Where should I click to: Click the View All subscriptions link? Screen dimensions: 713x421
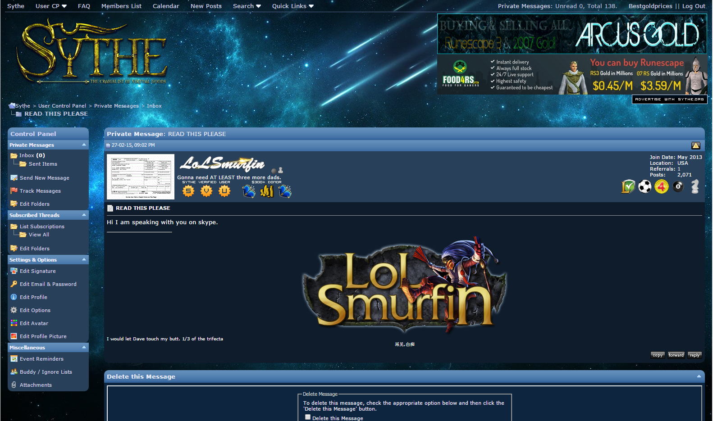point(39,235)
